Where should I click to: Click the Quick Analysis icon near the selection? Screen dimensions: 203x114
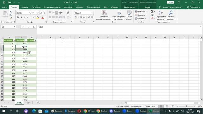[x=29, y=53]
